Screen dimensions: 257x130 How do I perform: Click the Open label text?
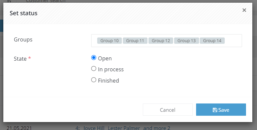tap(105, 58)
